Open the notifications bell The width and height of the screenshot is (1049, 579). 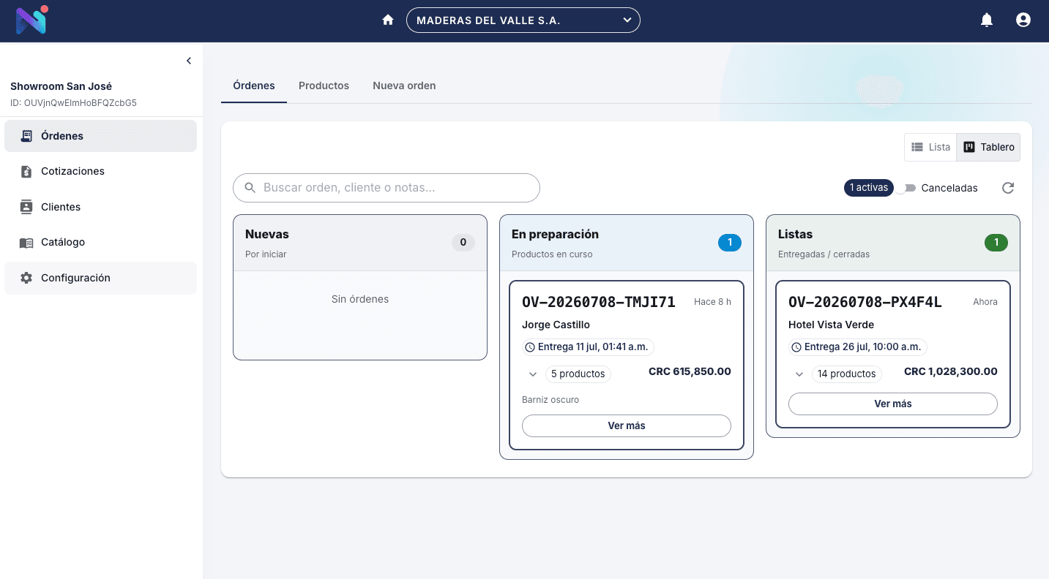coord(987,20)
